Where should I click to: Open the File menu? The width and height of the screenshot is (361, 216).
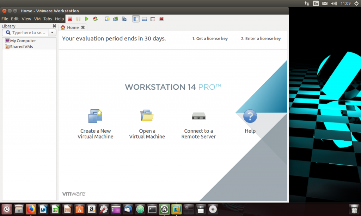click(x=5, y=19)
